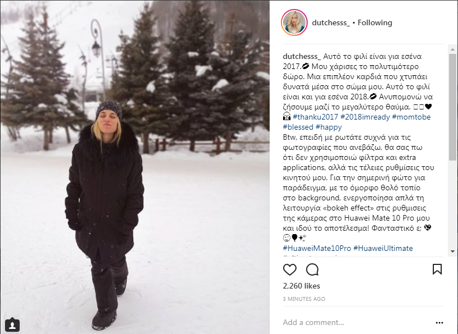Viewport: 458px width, 334px height.
Task: Open the #blessed hashtag
Action: click(298, 127)
